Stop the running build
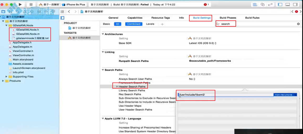This screenshot has height=134, width=303. 31,4
